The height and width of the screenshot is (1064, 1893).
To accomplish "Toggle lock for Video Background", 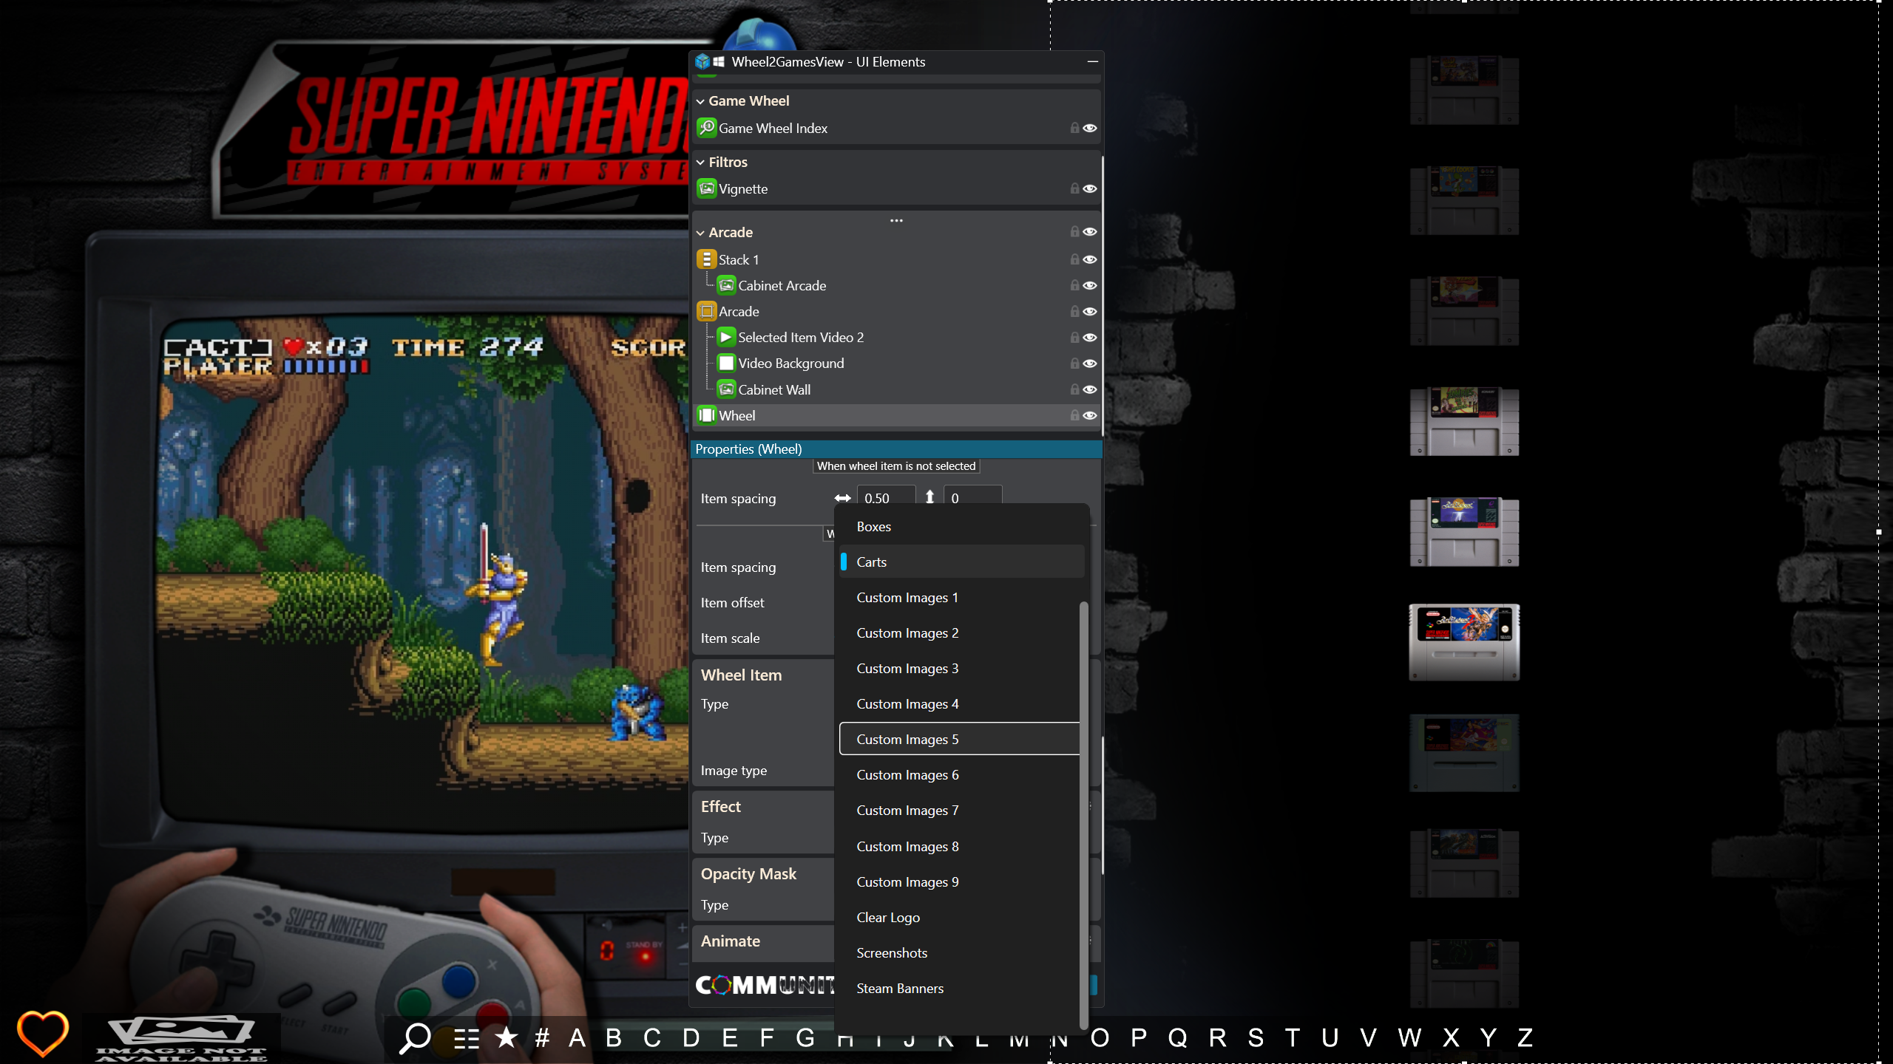I will [x=1074, y=363].
